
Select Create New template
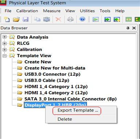38,62
